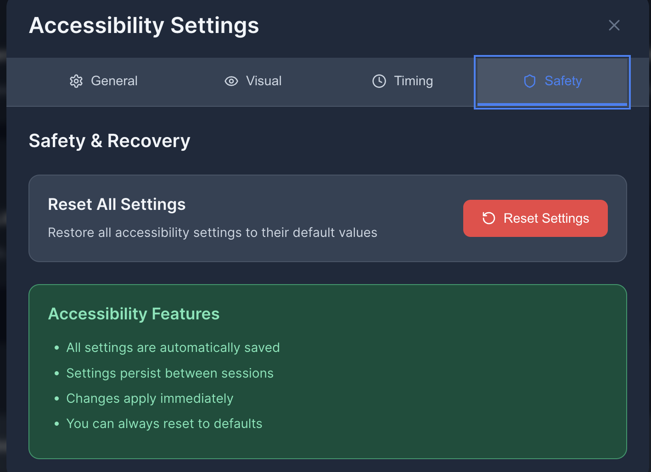This screenshot has width=651, height=472.
Task: Click the gear icon on General tab
Action: coord(76,81)
